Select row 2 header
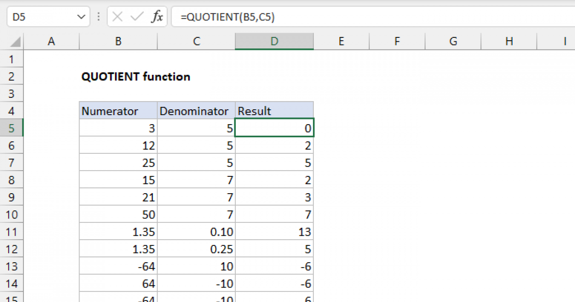 (12, 77)
